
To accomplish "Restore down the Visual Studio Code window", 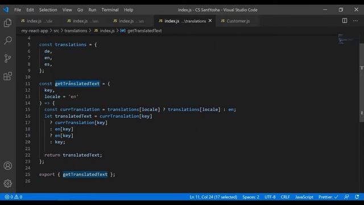I will (341, 10).
